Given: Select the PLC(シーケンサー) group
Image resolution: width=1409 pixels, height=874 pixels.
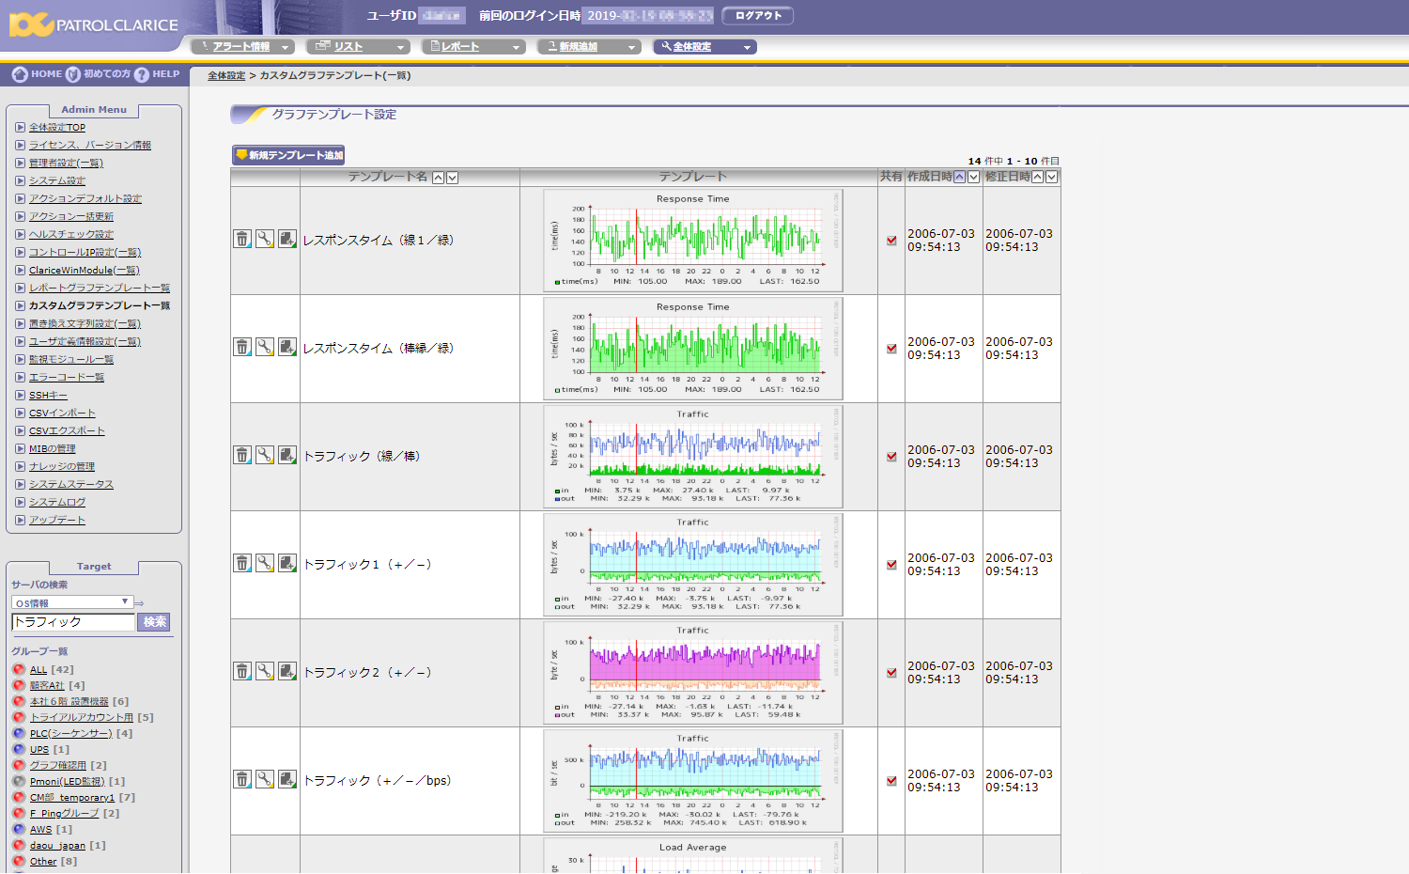Looking at the screenshot, I should click(x=71, y=734).
